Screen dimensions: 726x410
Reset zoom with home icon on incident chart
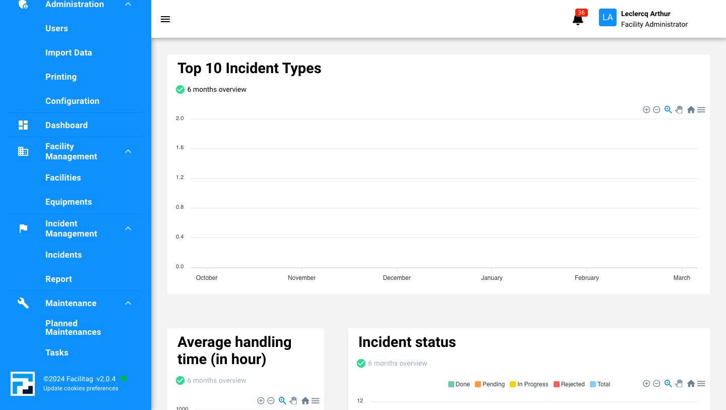coord(691,109)
